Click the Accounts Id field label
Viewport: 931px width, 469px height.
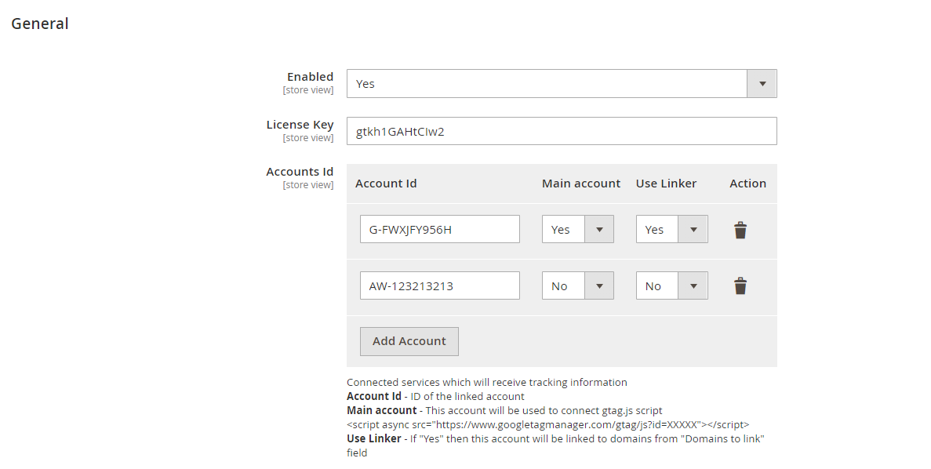coord(300,172)
